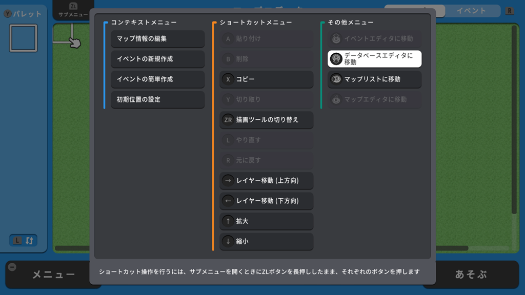Click the up-arrow icon beside 拡大
525x295 pixels.
(x=228, y=221)
